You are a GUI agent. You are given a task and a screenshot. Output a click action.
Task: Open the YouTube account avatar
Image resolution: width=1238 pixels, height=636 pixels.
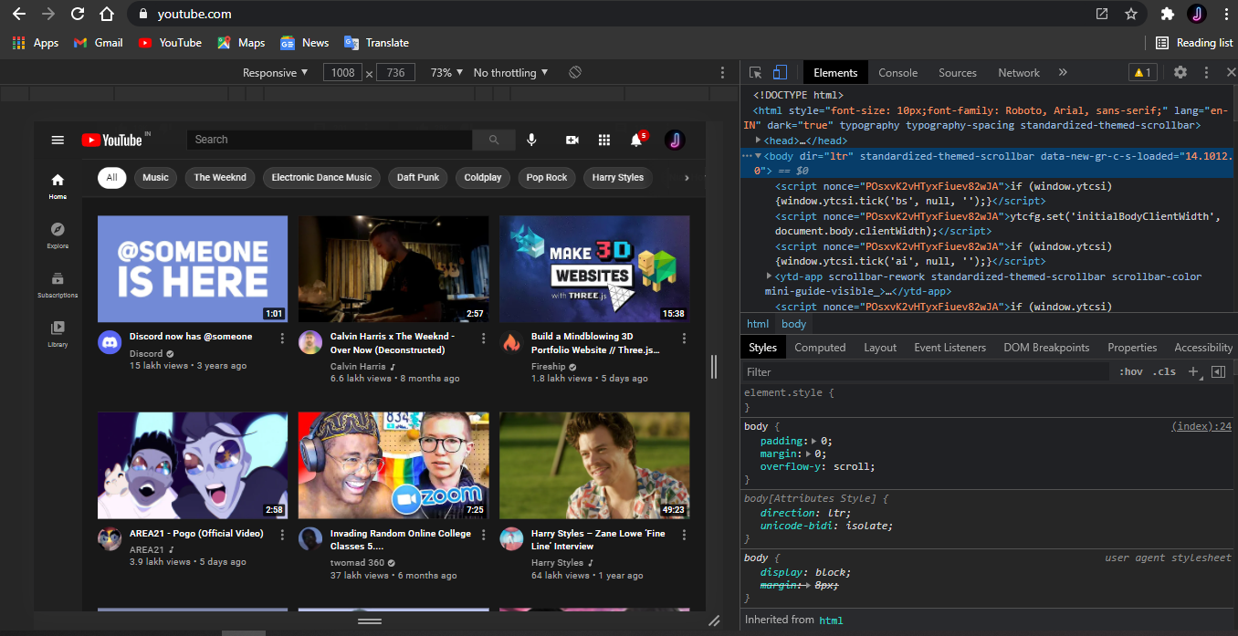coord(675,140)
